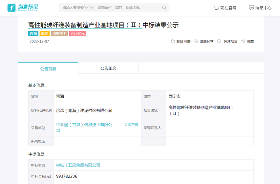Click the 成交 status tag
Viewport: 280px width, 184px height.
pos(44,34)
